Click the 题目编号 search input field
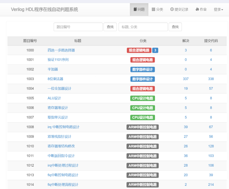 pyautogui.click(x=78, y=27)
